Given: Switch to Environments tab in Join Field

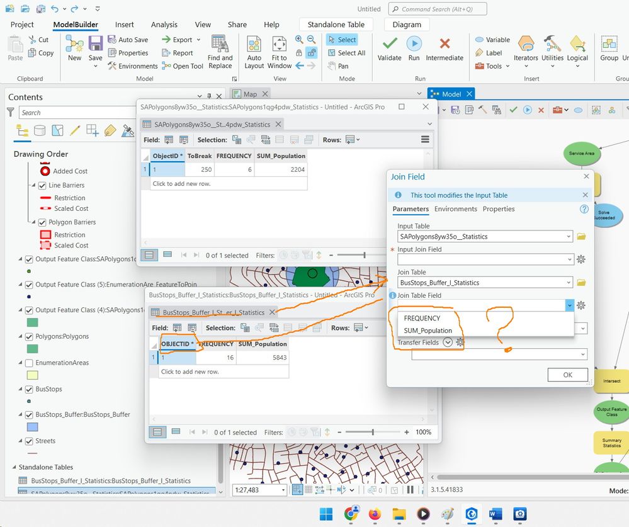Looking at the screenshot, I should click(456, 209).
